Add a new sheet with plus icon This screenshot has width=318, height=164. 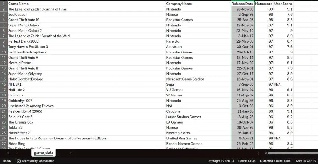[x=70, y=153]
